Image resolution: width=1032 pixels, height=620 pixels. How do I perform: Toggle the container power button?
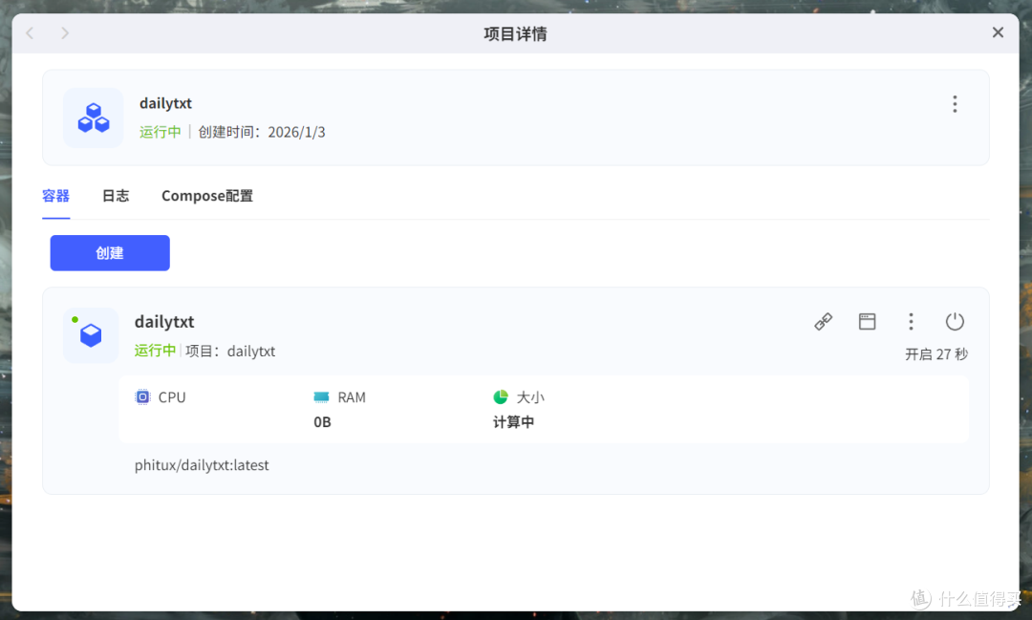click(955, 321)
